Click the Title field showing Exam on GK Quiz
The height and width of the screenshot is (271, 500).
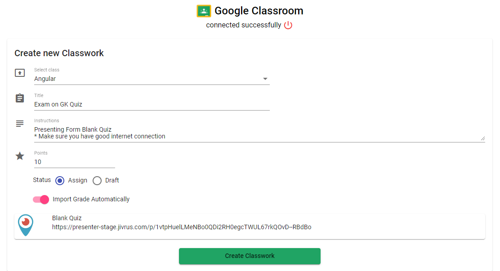(x=135, y=104)
